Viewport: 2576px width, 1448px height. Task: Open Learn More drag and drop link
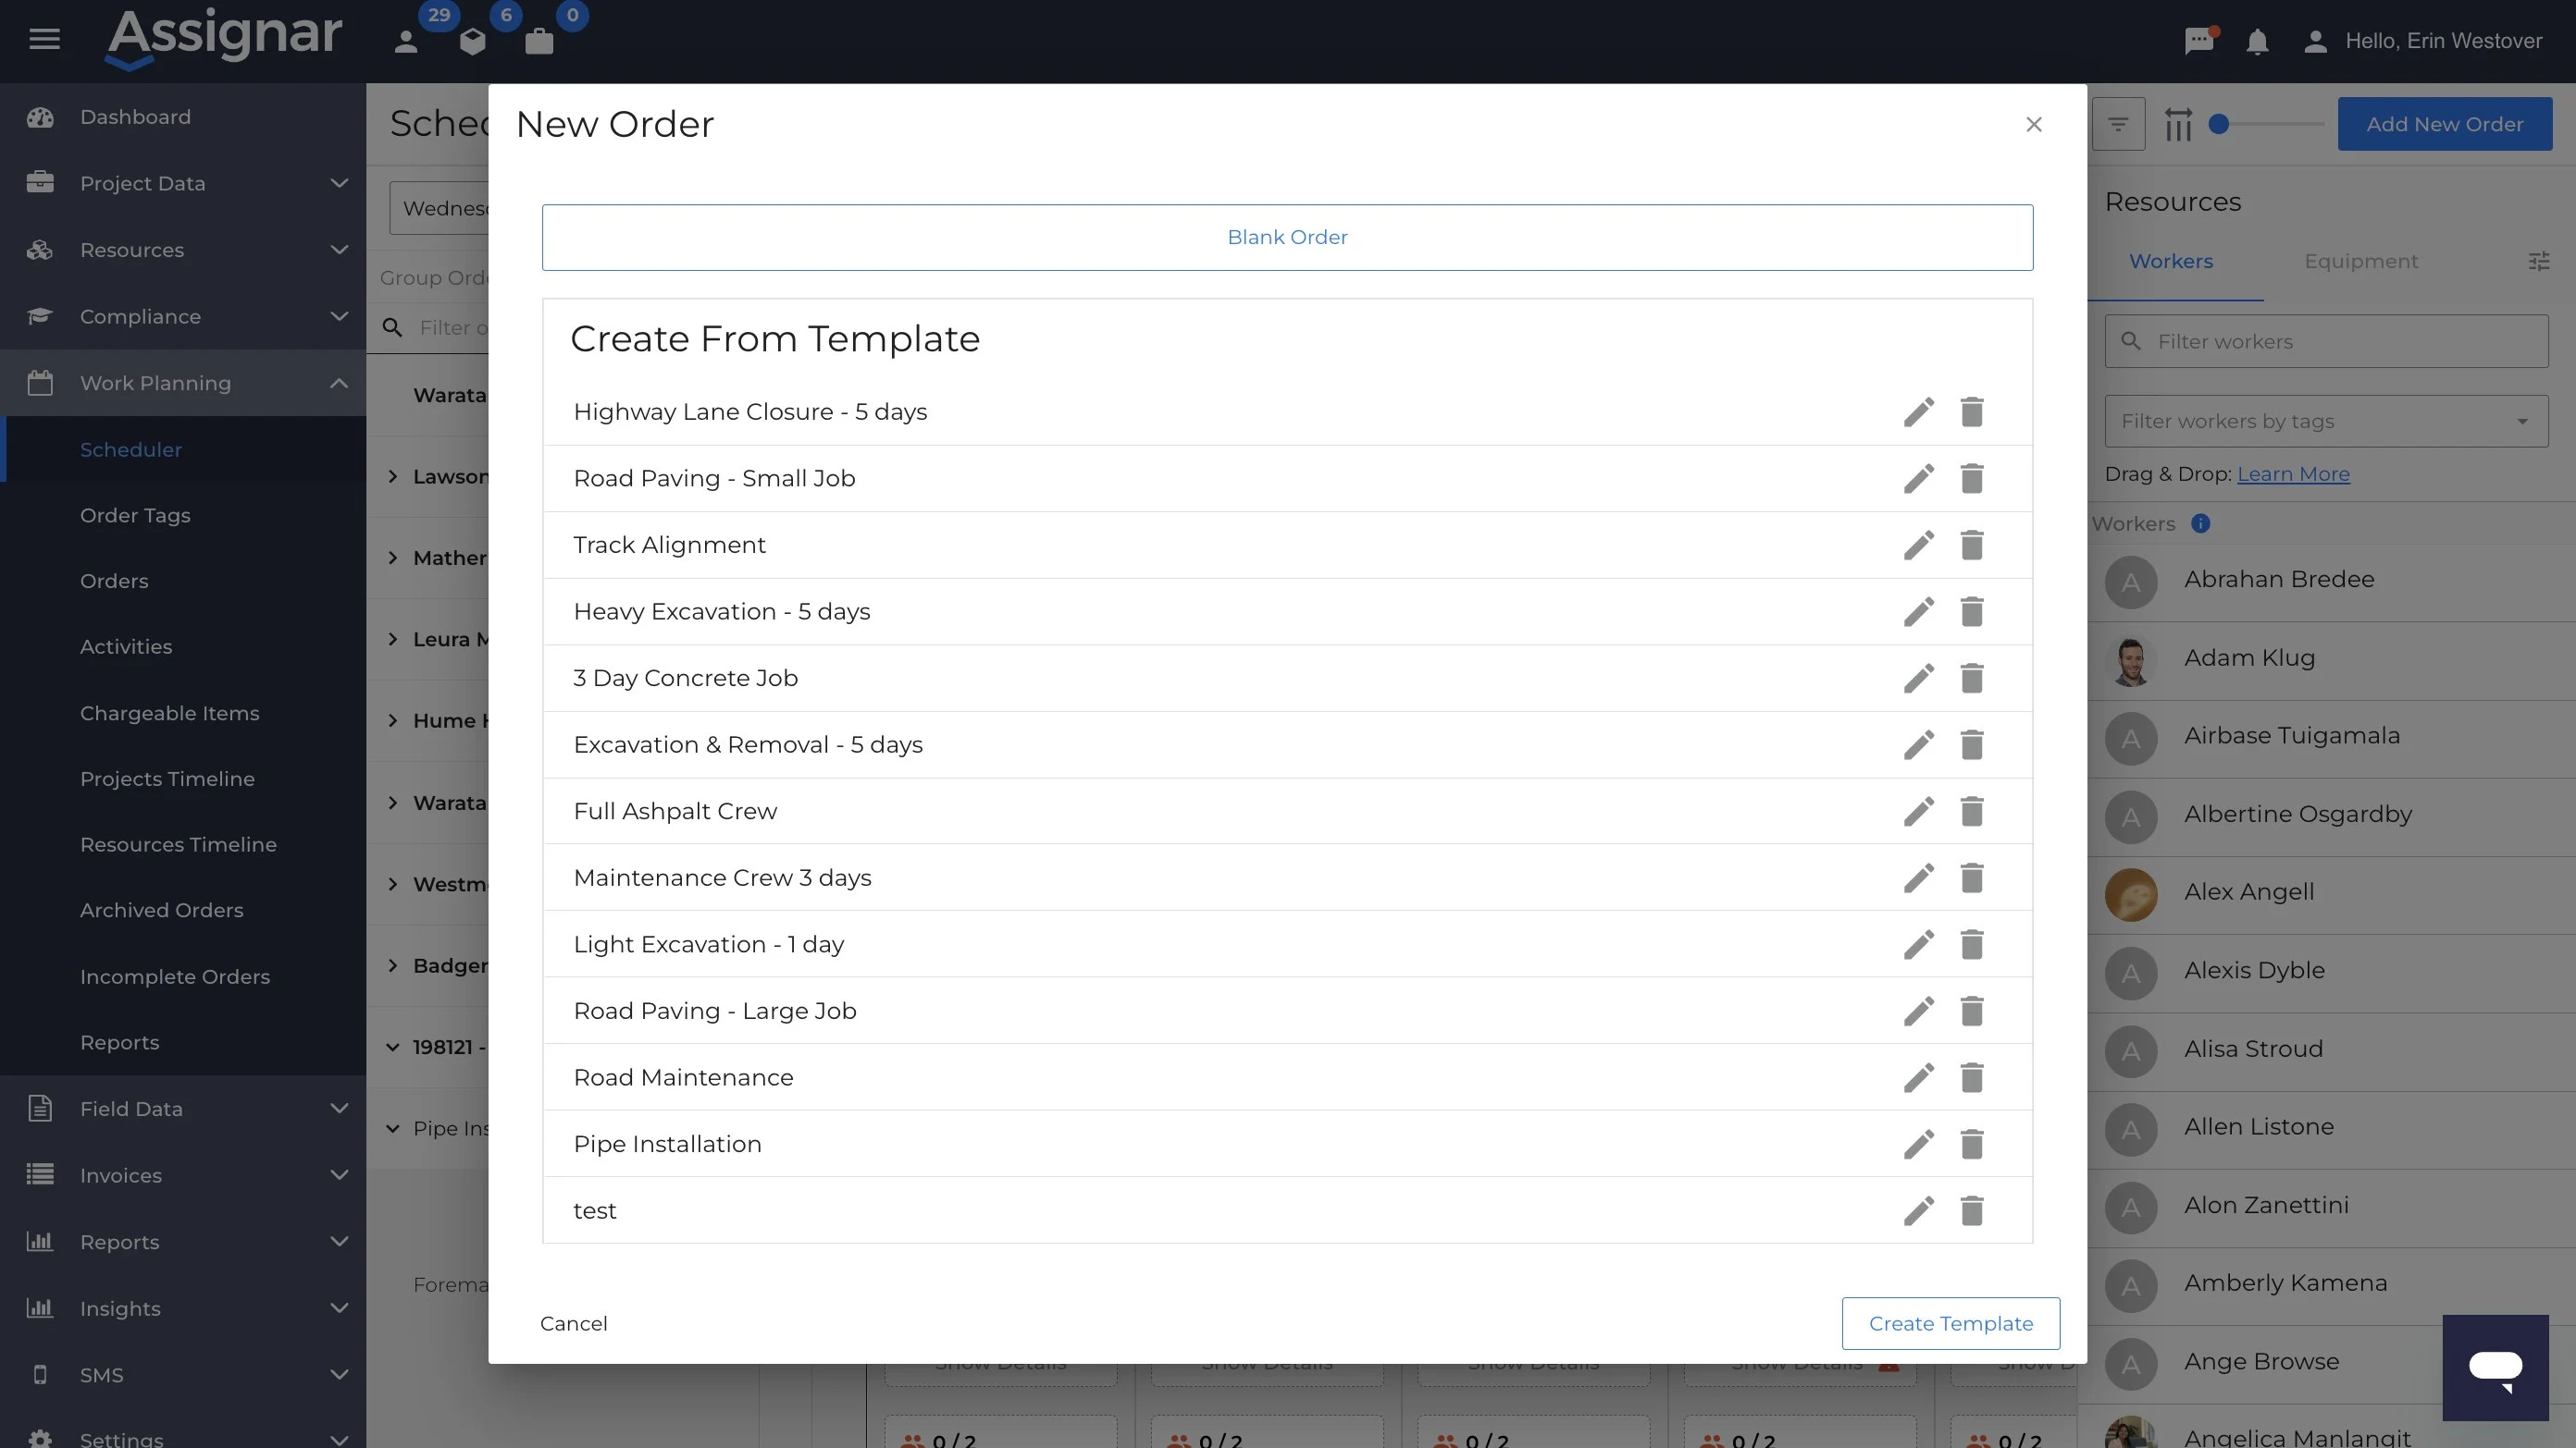[x=2293, y=473]
